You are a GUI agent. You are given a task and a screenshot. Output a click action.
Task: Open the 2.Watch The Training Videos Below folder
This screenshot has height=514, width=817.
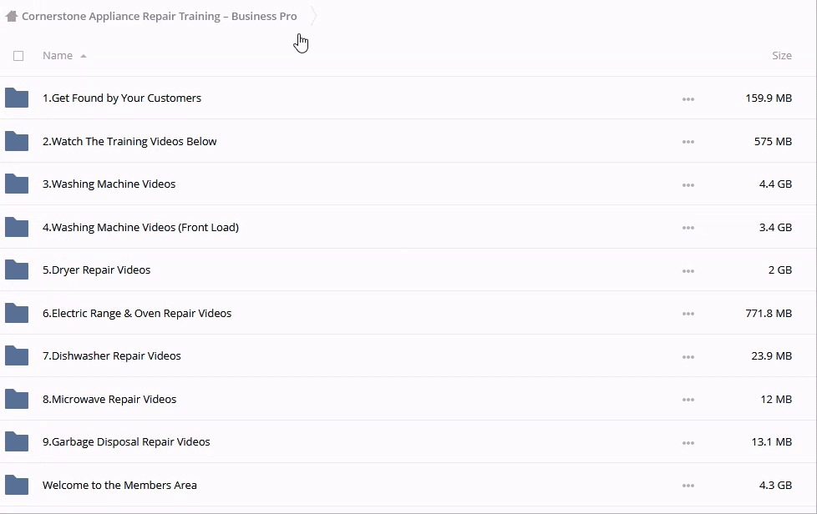pyautogui.click(x=129, y=142)
